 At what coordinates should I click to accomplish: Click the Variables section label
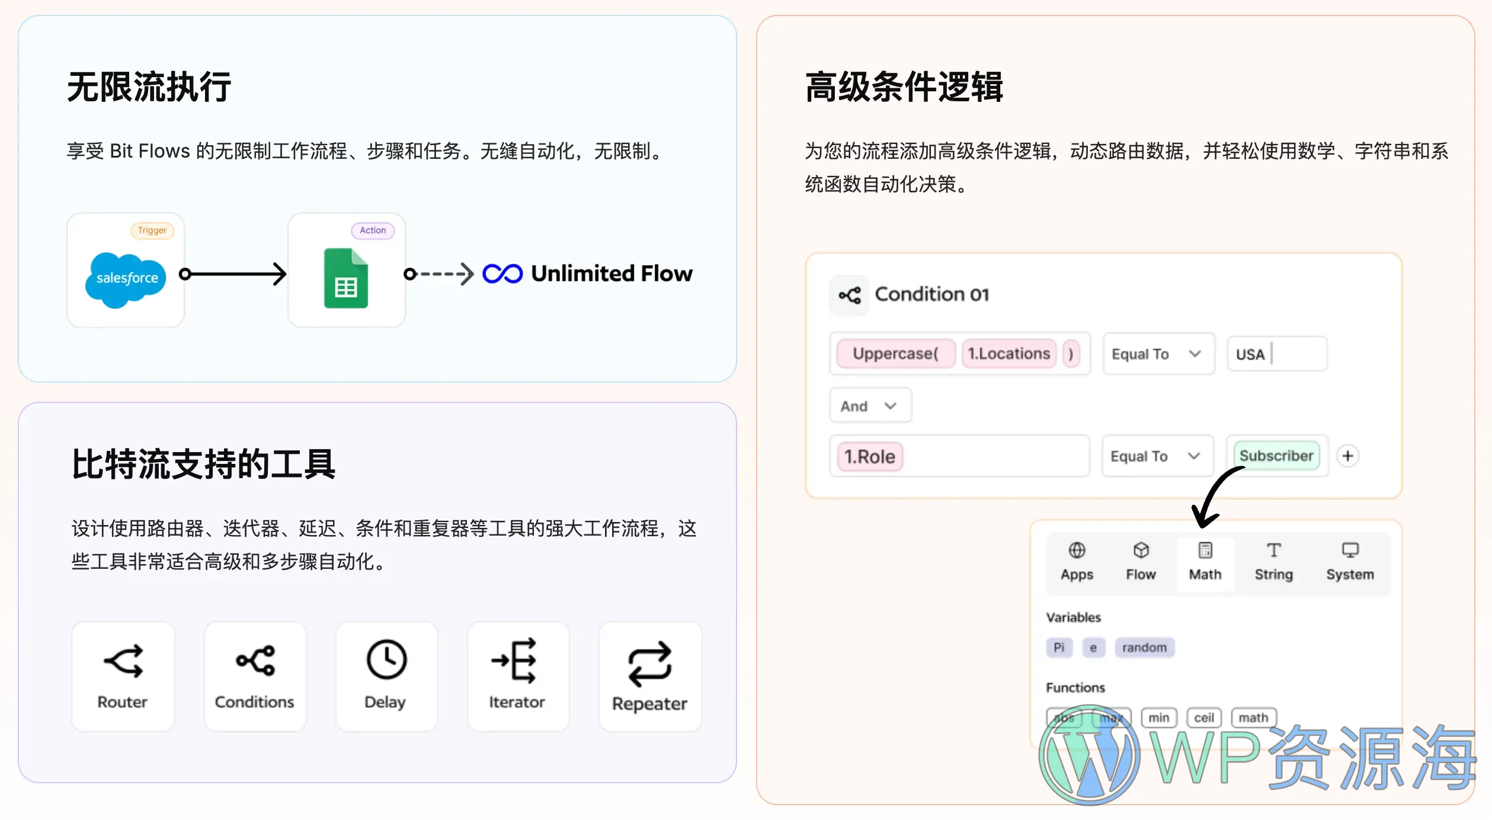click(x=1073, y=617)
